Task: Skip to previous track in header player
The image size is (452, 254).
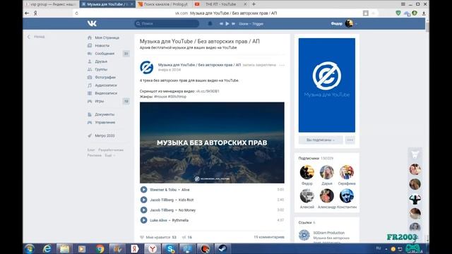Action: click(x=221, y=23)
